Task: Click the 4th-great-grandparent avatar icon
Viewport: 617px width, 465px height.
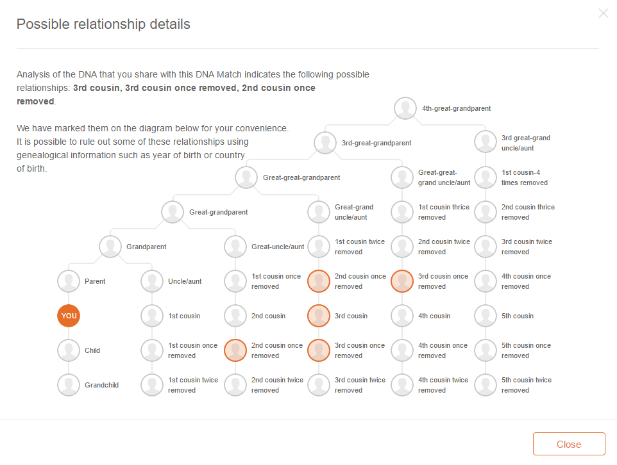Action: (405, 108)
